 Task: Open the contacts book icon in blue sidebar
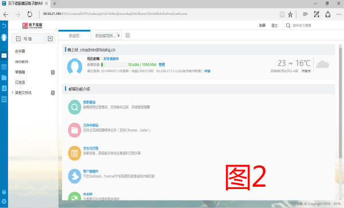coord(4,88)
